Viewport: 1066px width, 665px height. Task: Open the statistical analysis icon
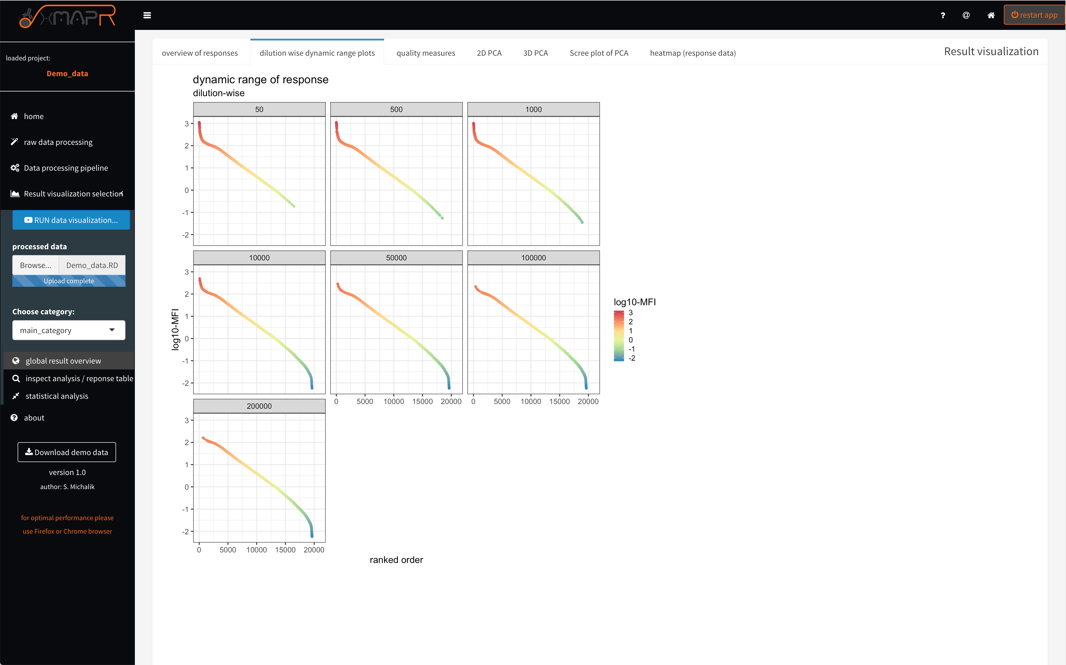[16, 396]
